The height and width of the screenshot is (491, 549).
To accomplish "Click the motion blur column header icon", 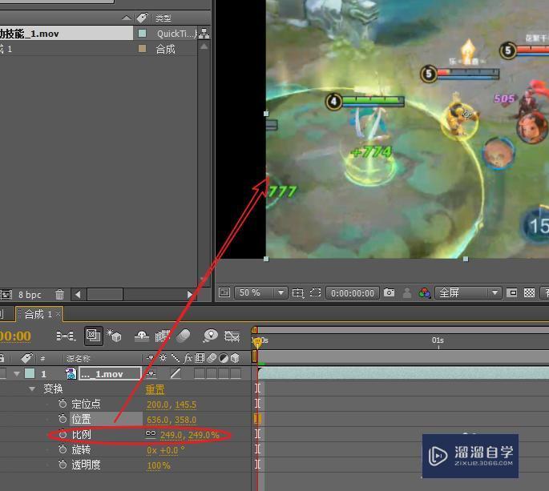I will [x=212, y=358].
